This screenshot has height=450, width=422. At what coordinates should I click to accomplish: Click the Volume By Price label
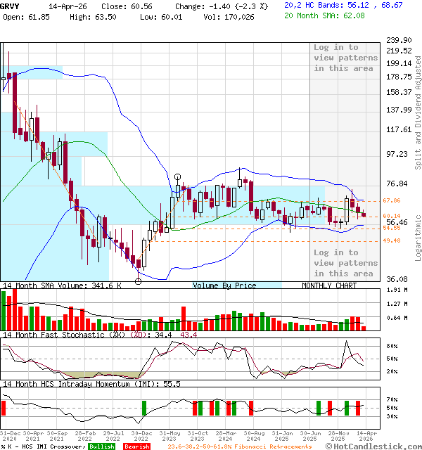point(224,285)
